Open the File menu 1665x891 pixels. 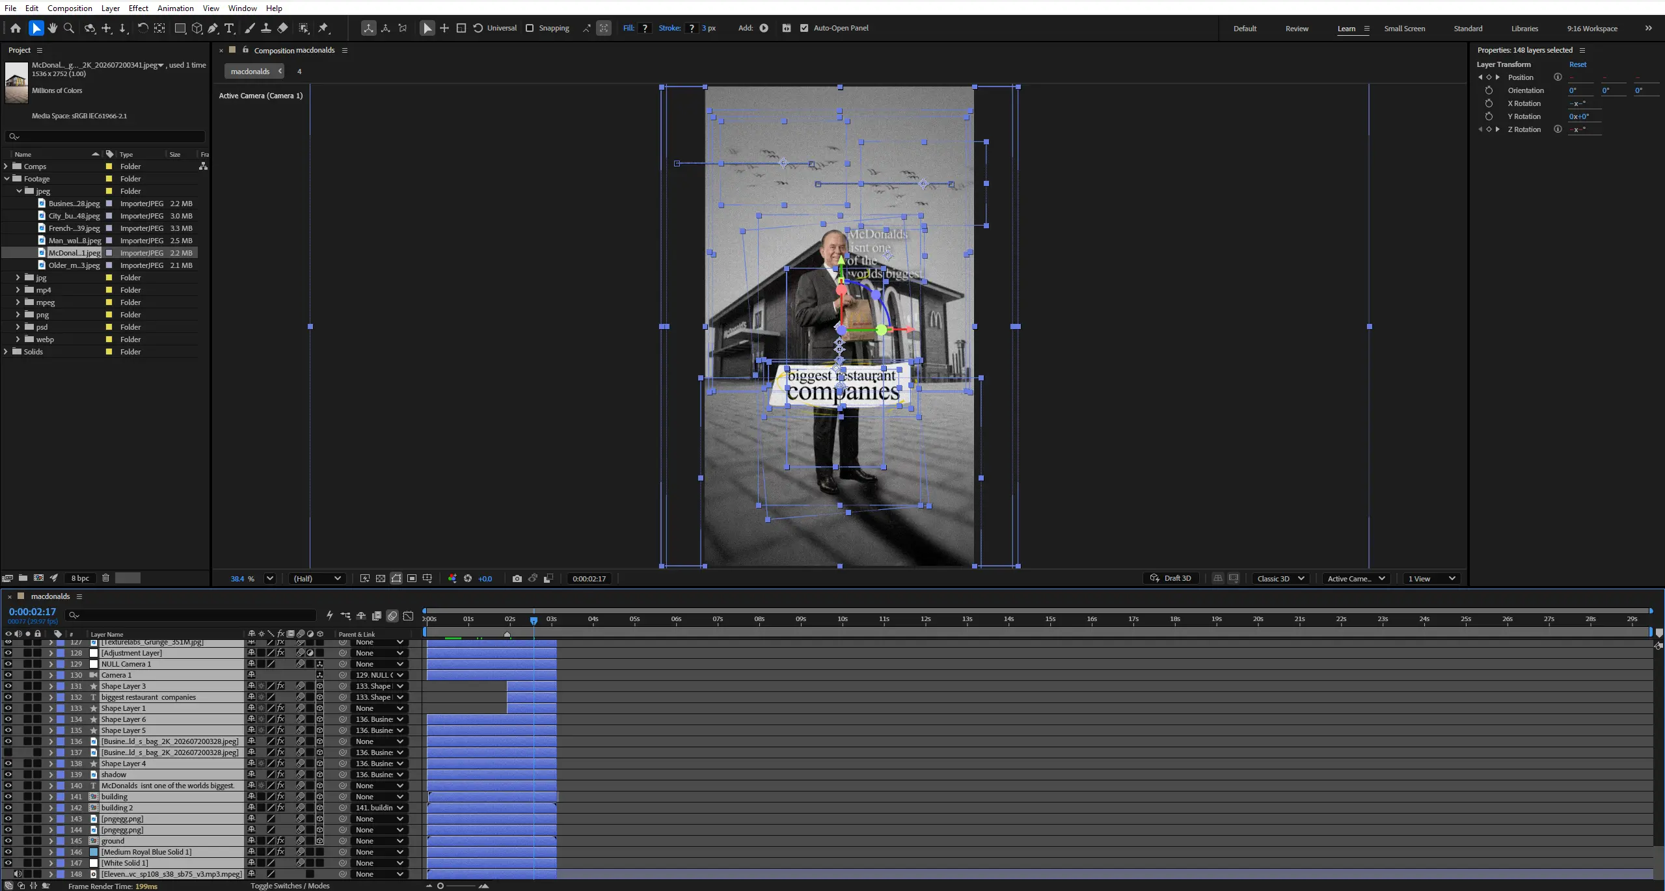(x=10, y=8)
